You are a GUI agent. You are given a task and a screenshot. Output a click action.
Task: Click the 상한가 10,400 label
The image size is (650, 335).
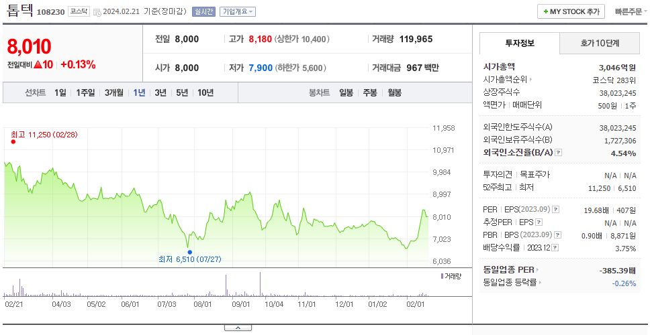[x=301, y=40]
